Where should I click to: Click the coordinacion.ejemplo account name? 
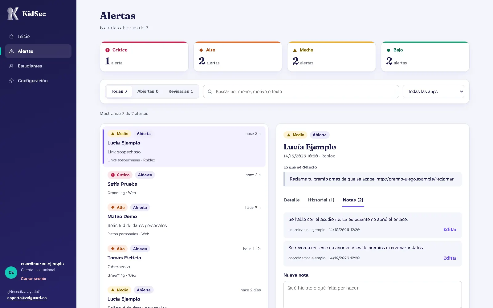pyautogui.click(x=43, y=264)
